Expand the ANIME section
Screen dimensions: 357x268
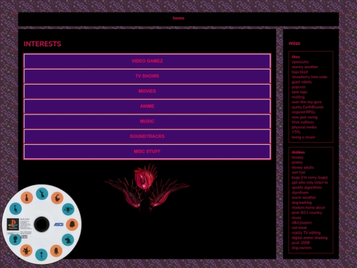147,106
